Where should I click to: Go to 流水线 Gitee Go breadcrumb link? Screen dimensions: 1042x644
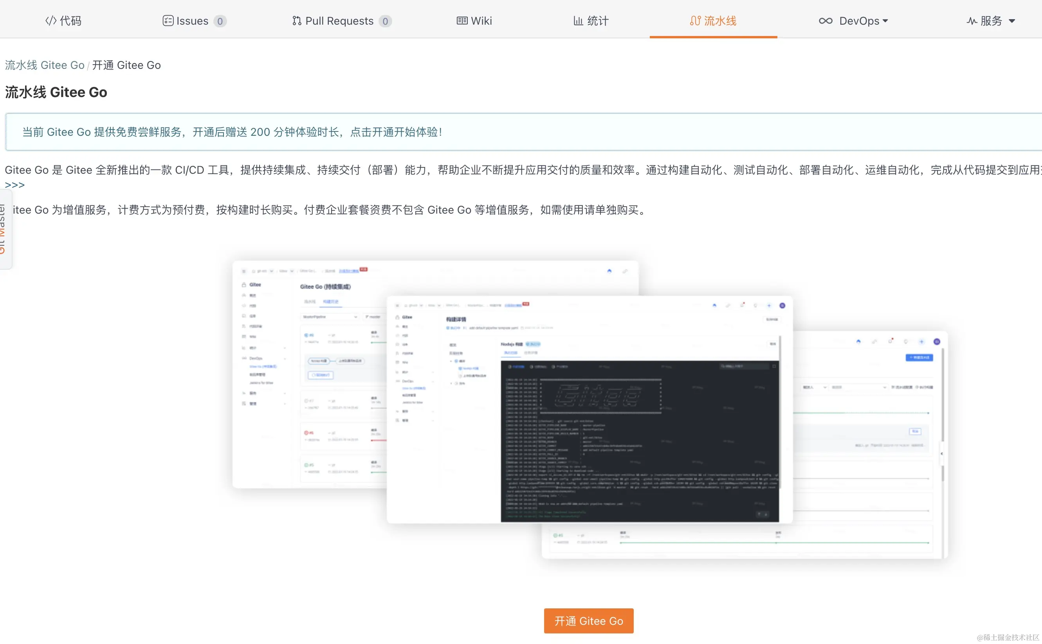[45, 65]
